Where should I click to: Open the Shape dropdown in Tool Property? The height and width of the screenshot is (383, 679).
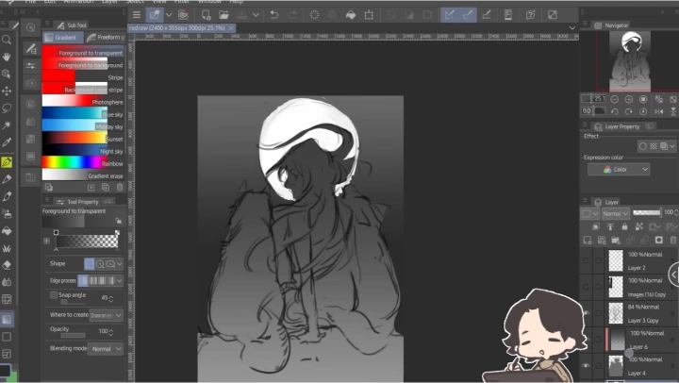click(119, 264)
